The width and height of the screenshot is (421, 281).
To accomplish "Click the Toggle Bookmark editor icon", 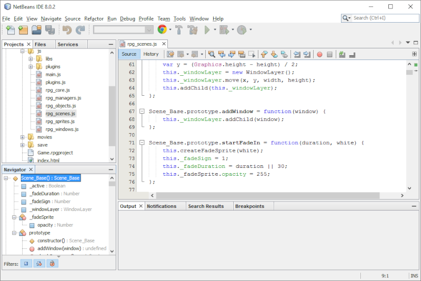I will 284,55.
